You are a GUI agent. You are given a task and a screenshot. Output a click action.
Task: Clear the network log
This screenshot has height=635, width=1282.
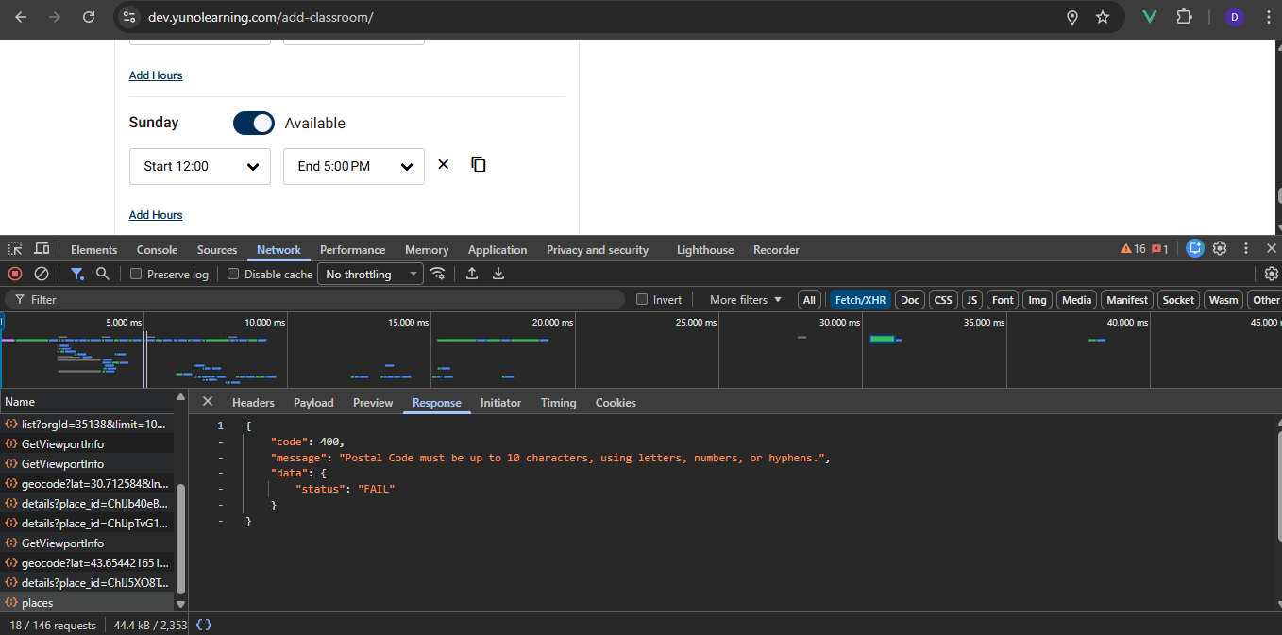click(x=42, y=274)
